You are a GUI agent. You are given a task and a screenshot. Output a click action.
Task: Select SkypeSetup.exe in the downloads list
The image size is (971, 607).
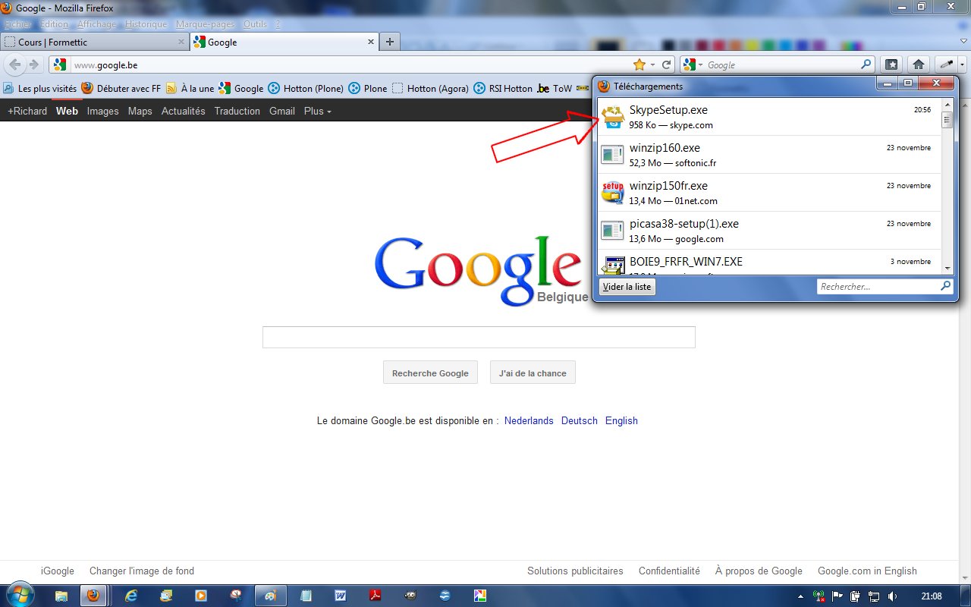coord(769,117)
